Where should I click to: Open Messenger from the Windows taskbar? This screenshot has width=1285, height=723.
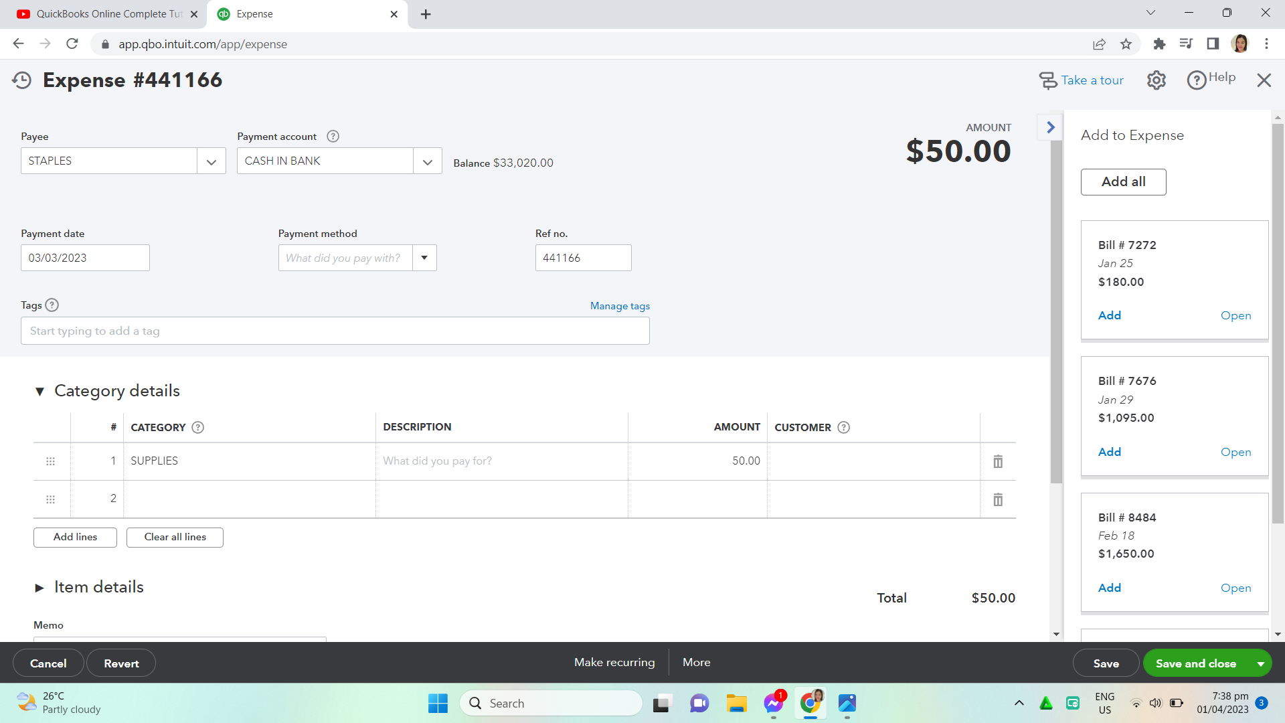coord(773,704)
